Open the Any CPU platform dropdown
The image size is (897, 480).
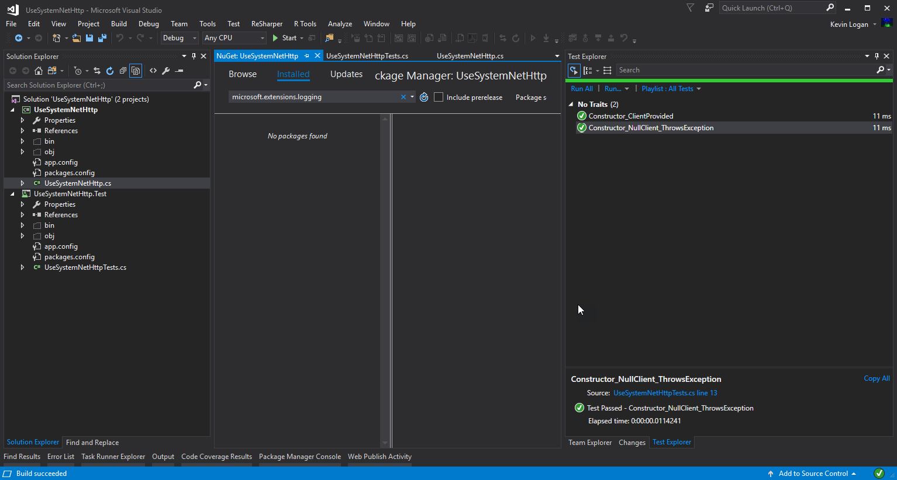(234, 38)
